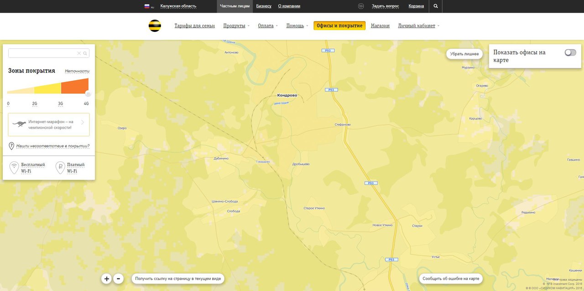Zoom in the map with plus button

(106, 278)
